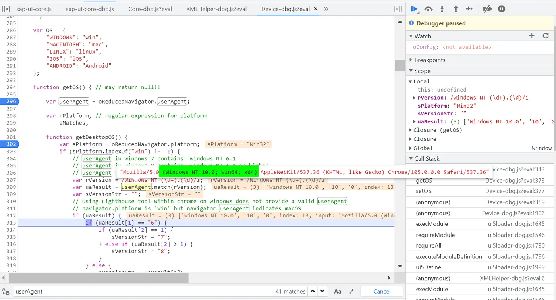This screenshot has width=556, height=300.
Task: Expand rVersion variable
Action: tap(414, 98)
